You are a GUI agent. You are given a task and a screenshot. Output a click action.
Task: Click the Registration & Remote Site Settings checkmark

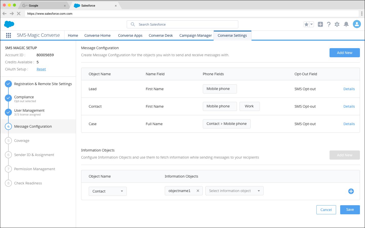tap(8, 84)
